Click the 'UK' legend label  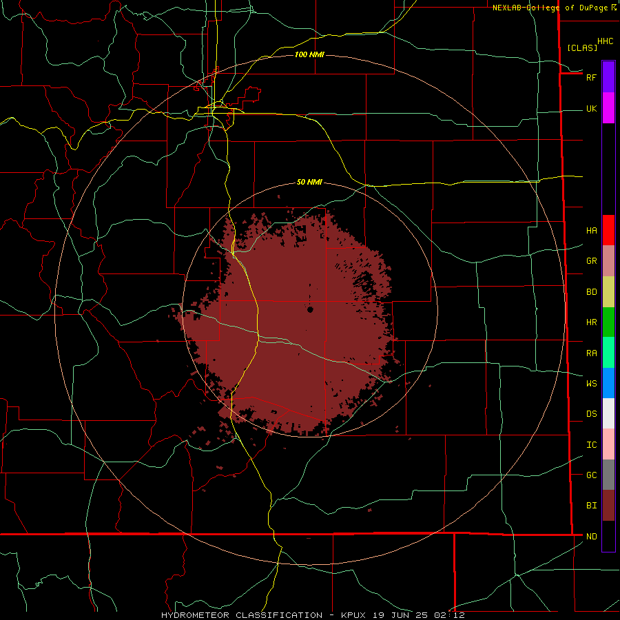[x=591, y=108]
